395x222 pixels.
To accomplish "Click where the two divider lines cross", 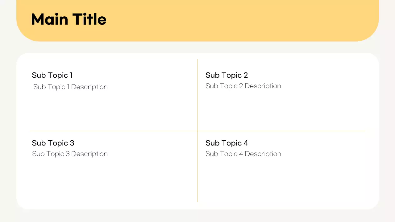I will tap(197, 131).
